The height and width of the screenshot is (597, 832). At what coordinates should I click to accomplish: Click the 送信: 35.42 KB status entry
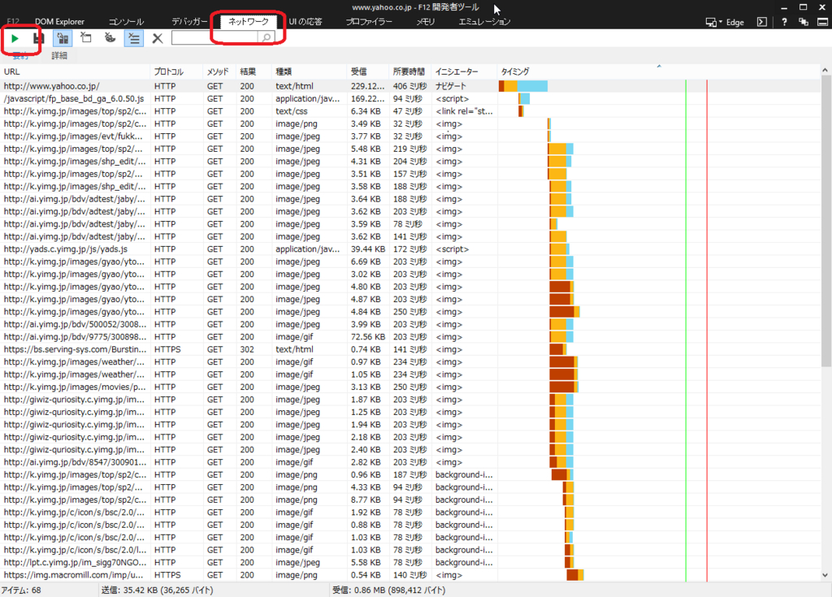(157, 591)
